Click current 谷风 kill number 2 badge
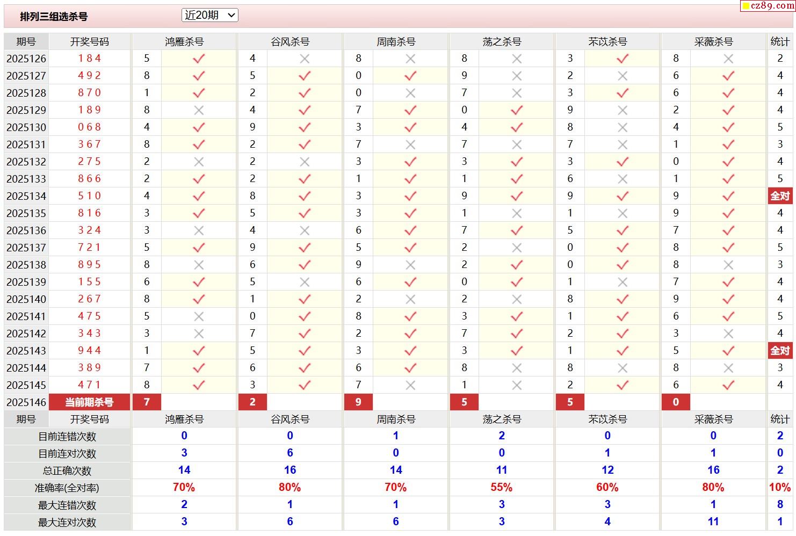This screenshot has height=536, width=796. point(252,402)
